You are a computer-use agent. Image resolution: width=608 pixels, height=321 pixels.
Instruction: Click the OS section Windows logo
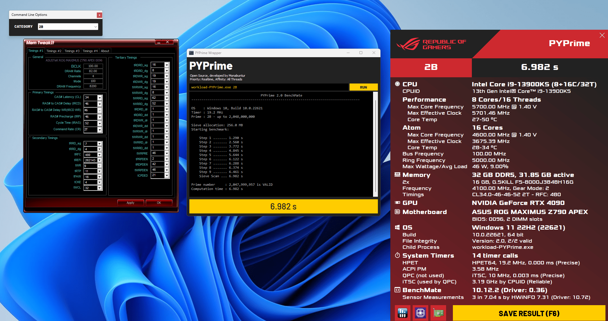tap(397, 227)
